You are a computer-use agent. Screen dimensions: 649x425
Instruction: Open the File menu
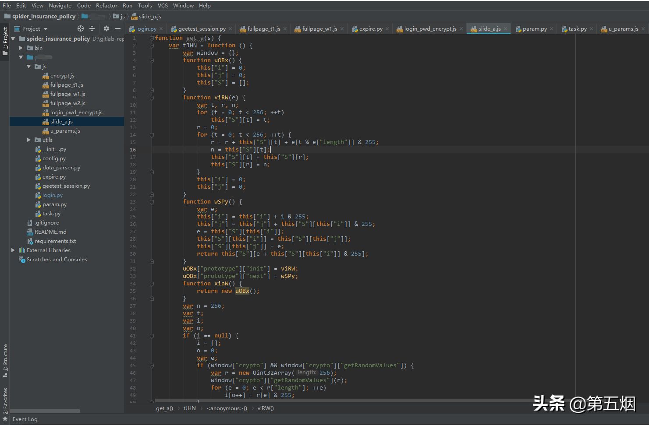click(7, 5)
